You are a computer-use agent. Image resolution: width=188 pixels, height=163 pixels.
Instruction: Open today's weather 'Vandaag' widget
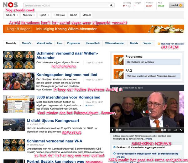coord(127,5)
